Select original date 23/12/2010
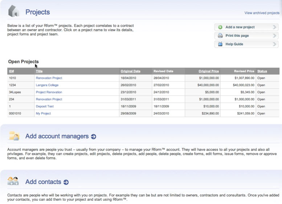Screen dimensions: 282x204 click(128, 92)
